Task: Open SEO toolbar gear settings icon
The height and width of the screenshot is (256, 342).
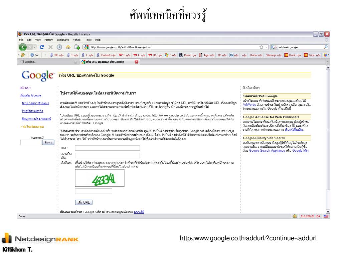Action: [22, 55]
